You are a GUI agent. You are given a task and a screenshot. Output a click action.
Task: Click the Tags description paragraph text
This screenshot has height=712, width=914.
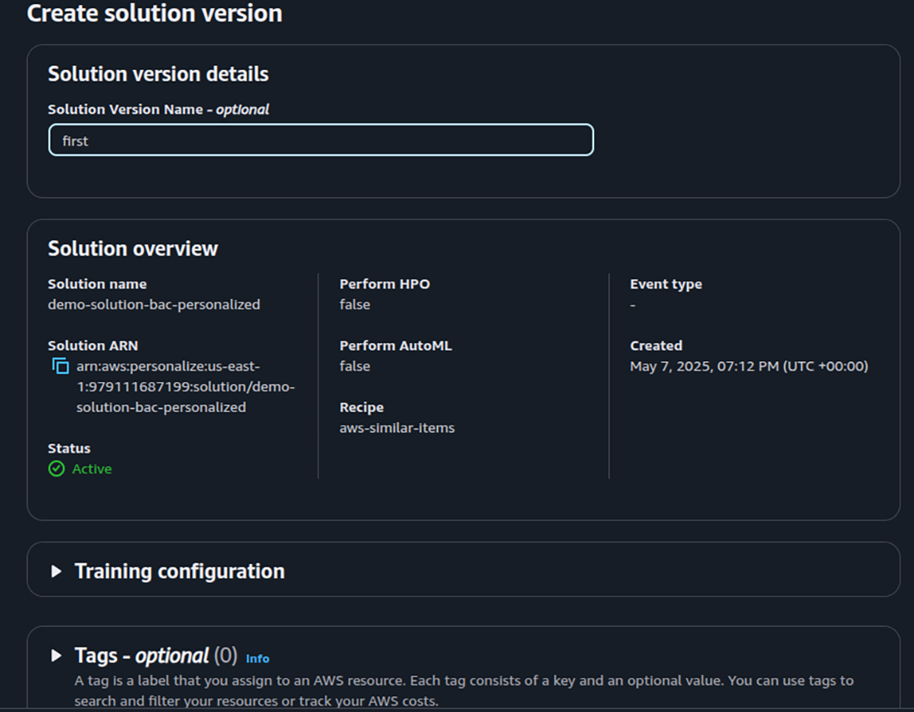[464, 690]
